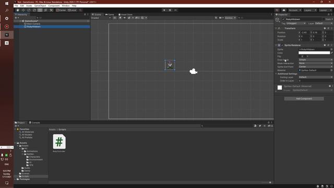Open cloud services icon
This screenshot has width=334, height=188.
(x=284, y=10)
